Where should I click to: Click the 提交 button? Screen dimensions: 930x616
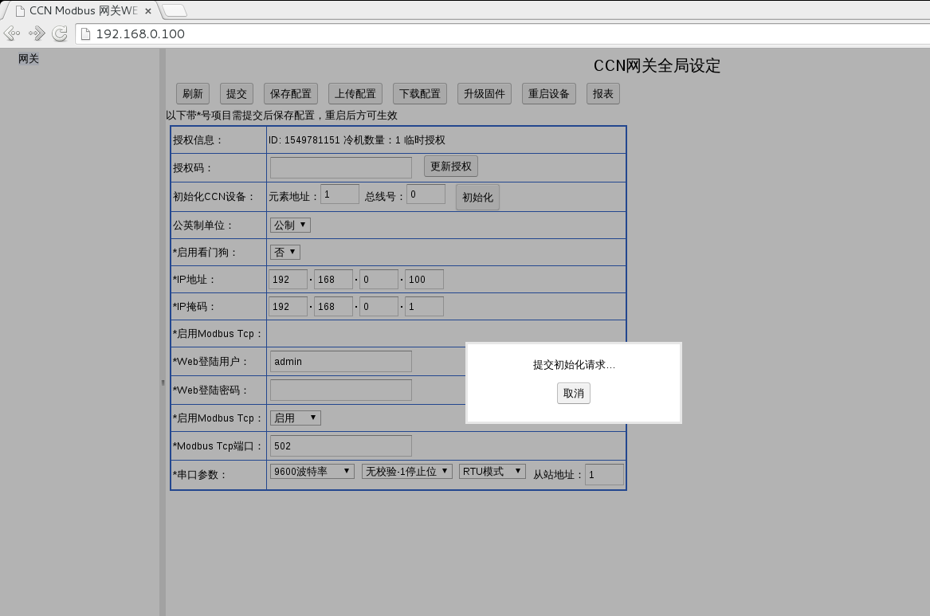(x=237, y=94)
